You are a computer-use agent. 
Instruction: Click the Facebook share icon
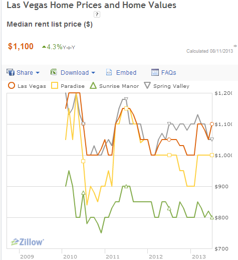[x=11, y=72]
